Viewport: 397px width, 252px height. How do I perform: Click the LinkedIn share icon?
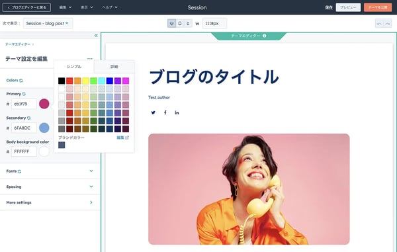[x=177, y=112]
